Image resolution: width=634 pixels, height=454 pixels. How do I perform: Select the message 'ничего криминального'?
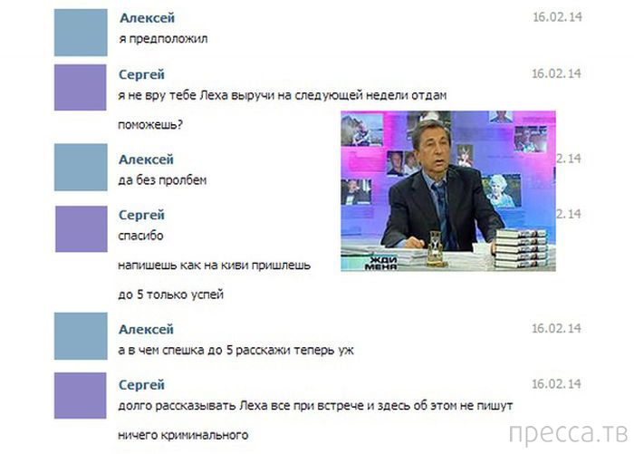[x=183, y=435]
